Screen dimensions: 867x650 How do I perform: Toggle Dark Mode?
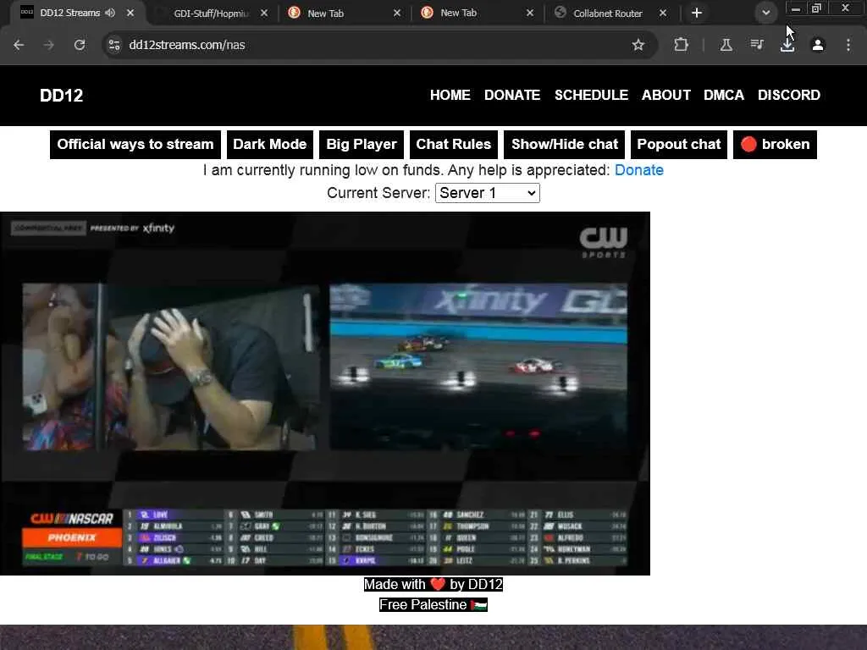point(270,144)
